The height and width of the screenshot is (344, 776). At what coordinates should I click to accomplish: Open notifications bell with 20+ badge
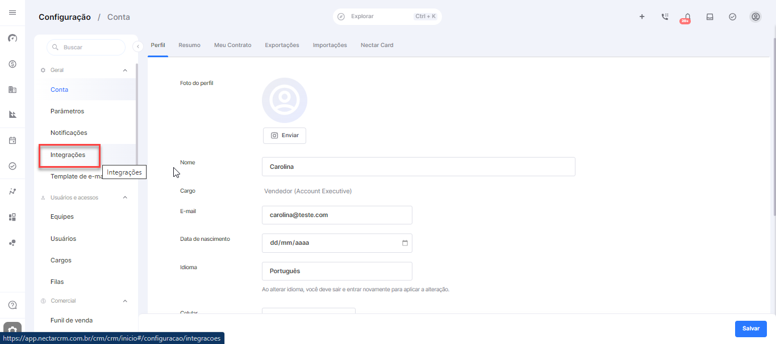[x=686, y=18]
